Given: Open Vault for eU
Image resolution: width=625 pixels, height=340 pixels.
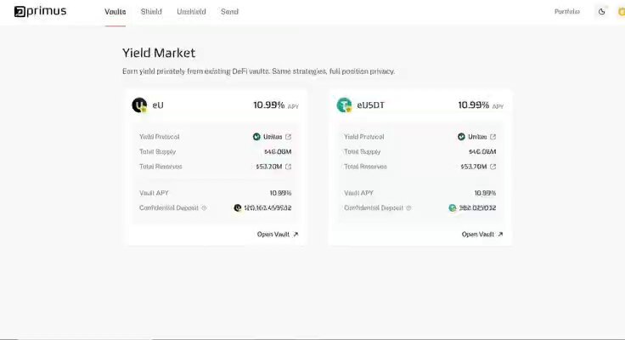Looking at the screenshot, I should click(278, 235).
